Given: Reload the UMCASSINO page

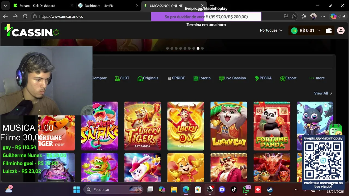Looking at the screenshot, I should 25,16.
